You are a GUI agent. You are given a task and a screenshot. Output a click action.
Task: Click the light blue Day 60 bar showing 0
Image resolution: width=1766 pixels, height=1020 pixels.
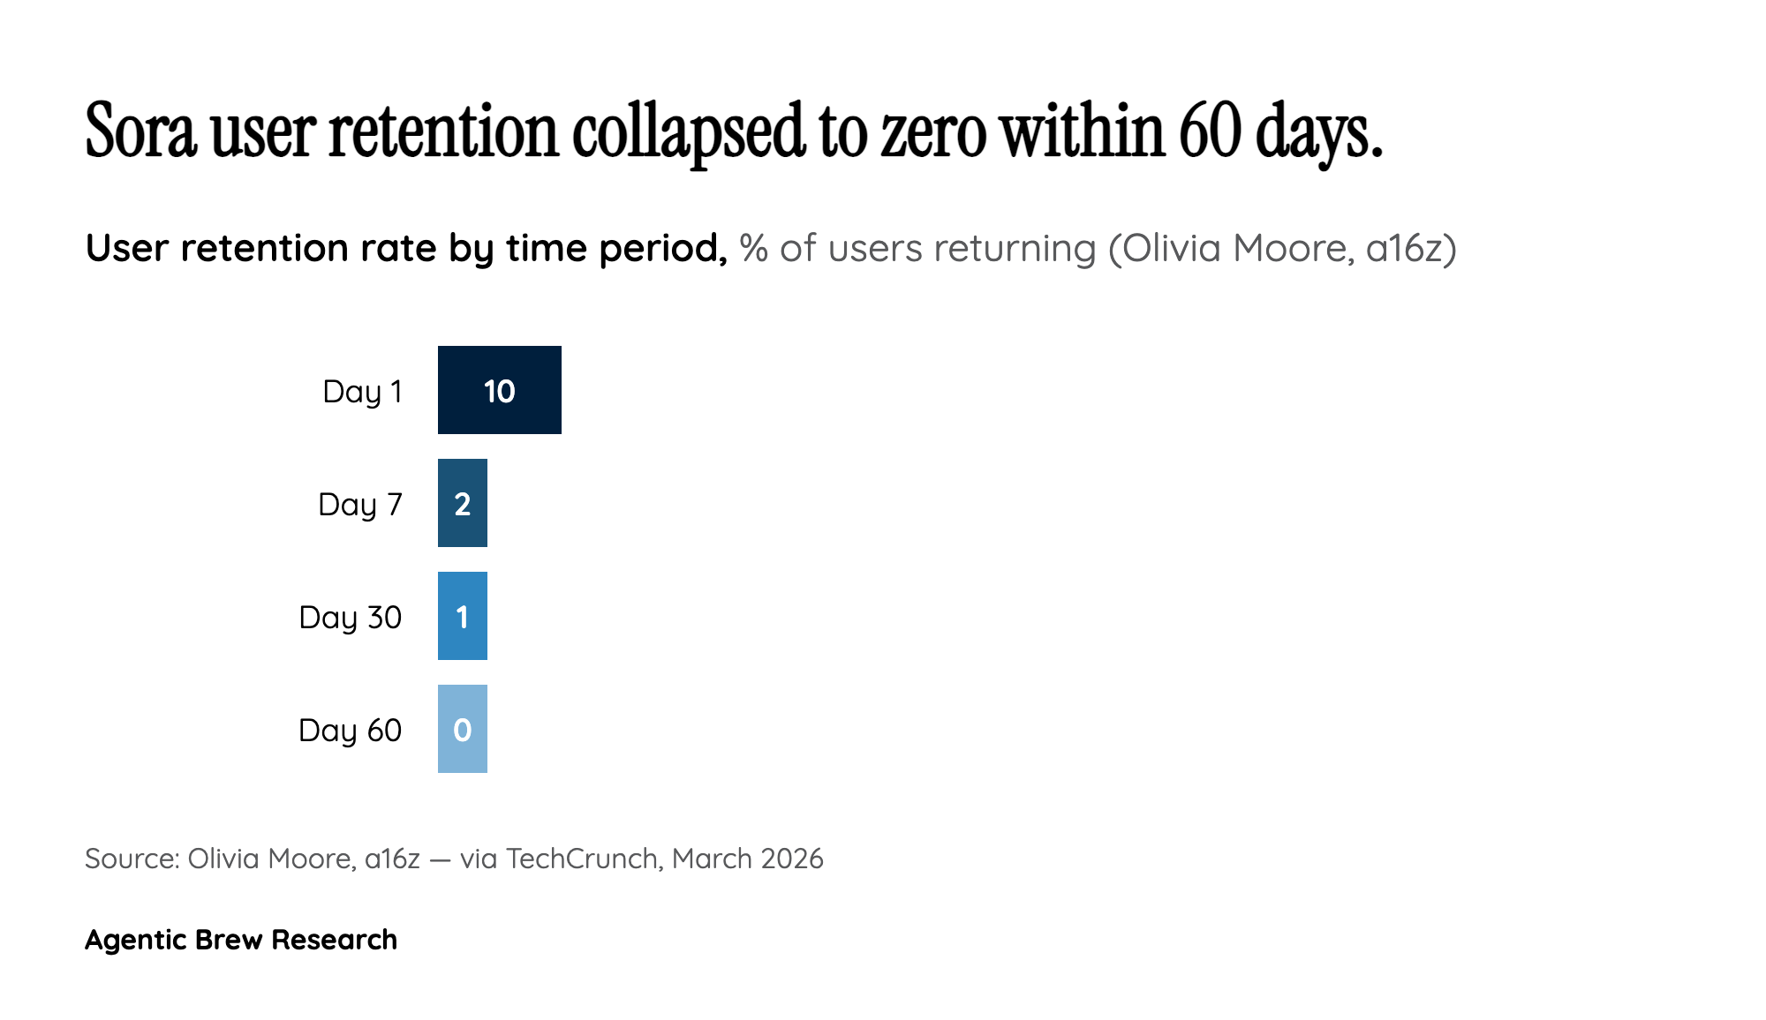pos(463,729)
